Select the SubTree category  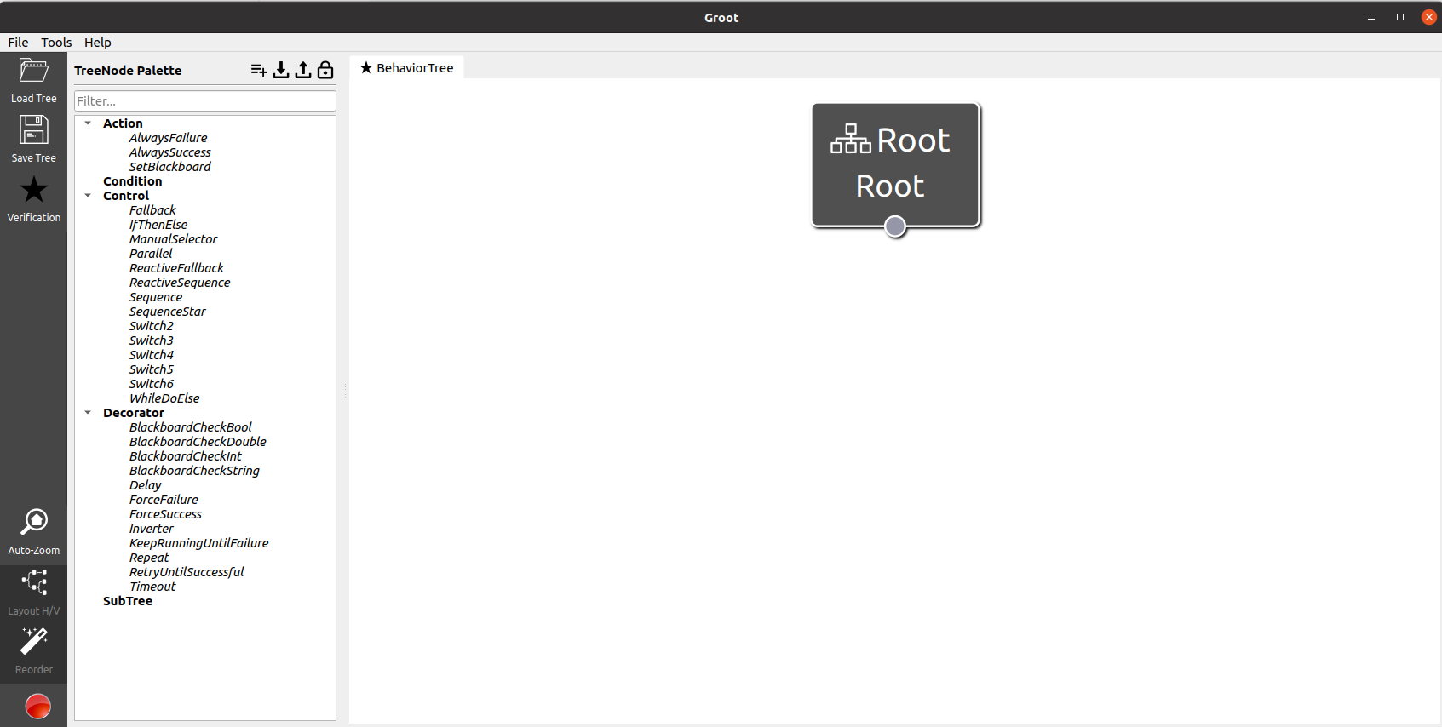pyautogui.click(x=128, y=601)
